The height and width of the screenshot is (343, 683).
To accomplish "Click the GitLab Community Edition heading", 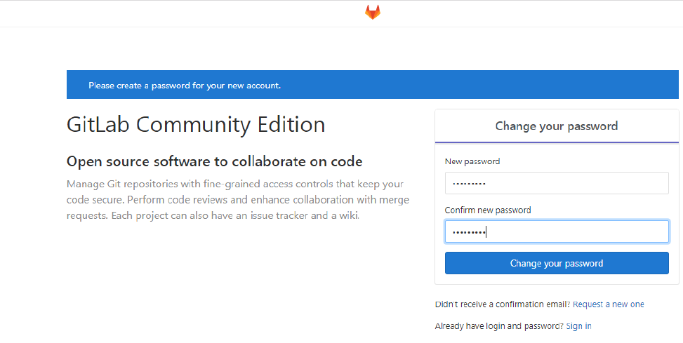I will click(196, 125).
